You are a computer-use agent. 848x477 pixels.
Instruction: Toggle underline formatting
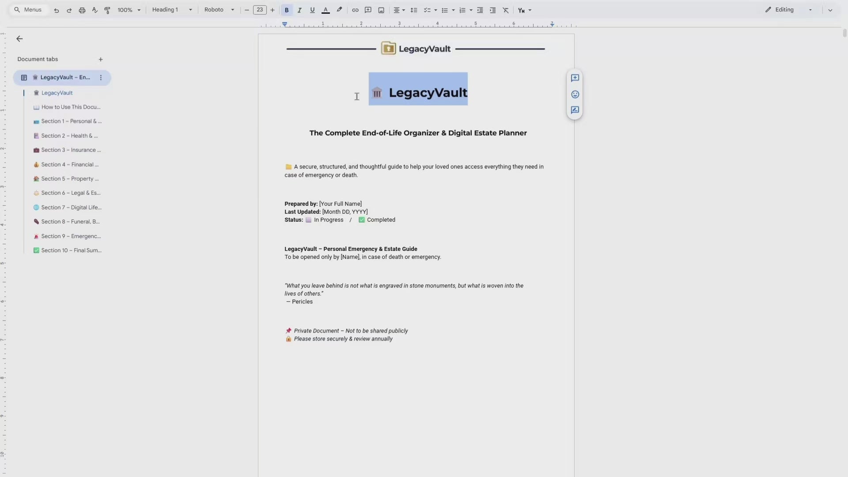tap(312, 10)
